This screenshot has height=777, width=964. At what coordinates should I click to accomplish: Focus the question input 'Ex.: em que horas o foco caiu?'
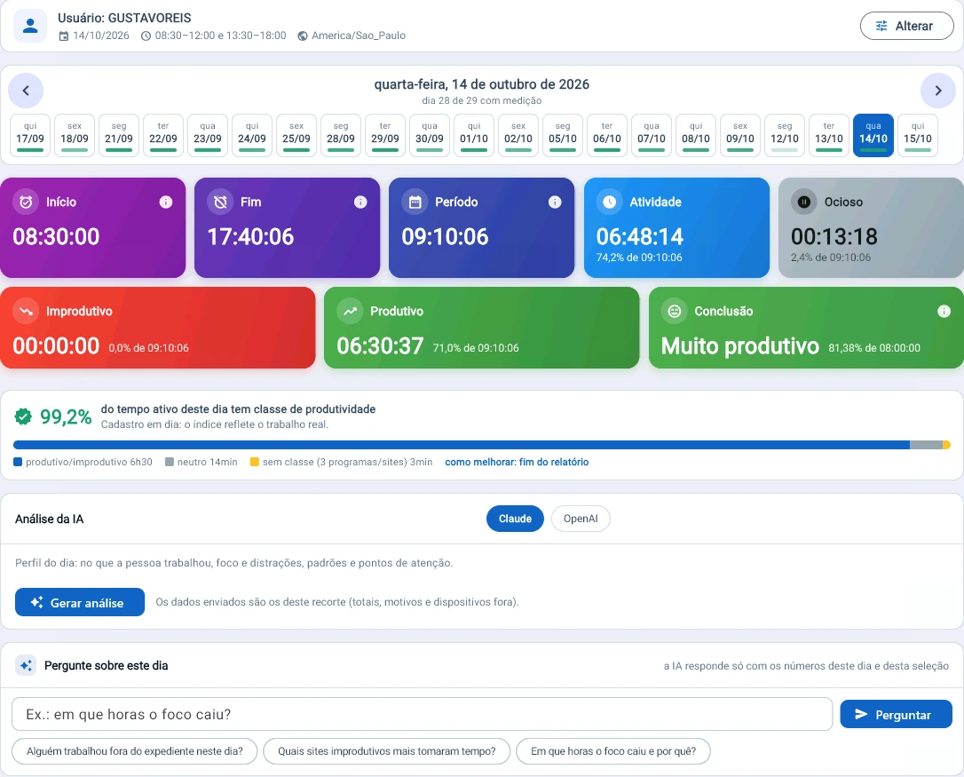(422, 714)
